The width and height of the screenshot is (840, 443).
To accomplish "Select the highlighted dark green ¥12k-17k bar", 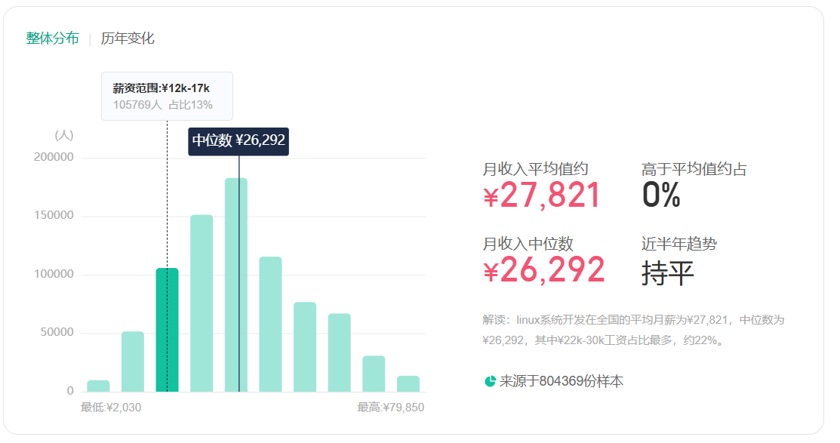I will (167, 330).
